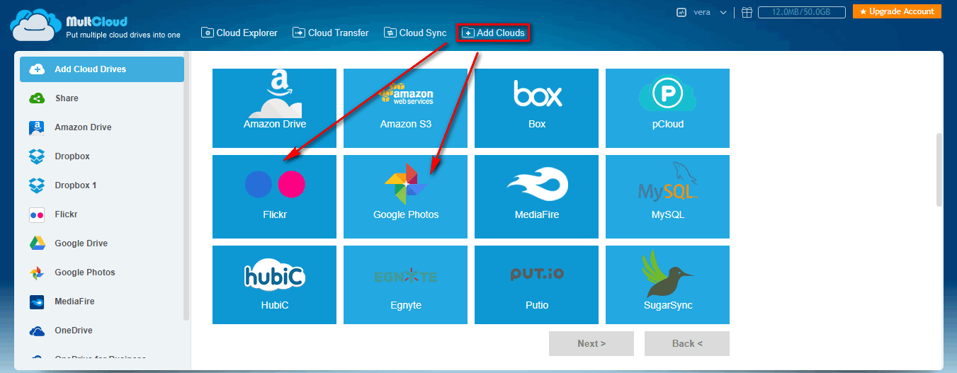957x373 pixels.
Task: Click the sidebar vertical scrollbar
Action: [187, 185]
